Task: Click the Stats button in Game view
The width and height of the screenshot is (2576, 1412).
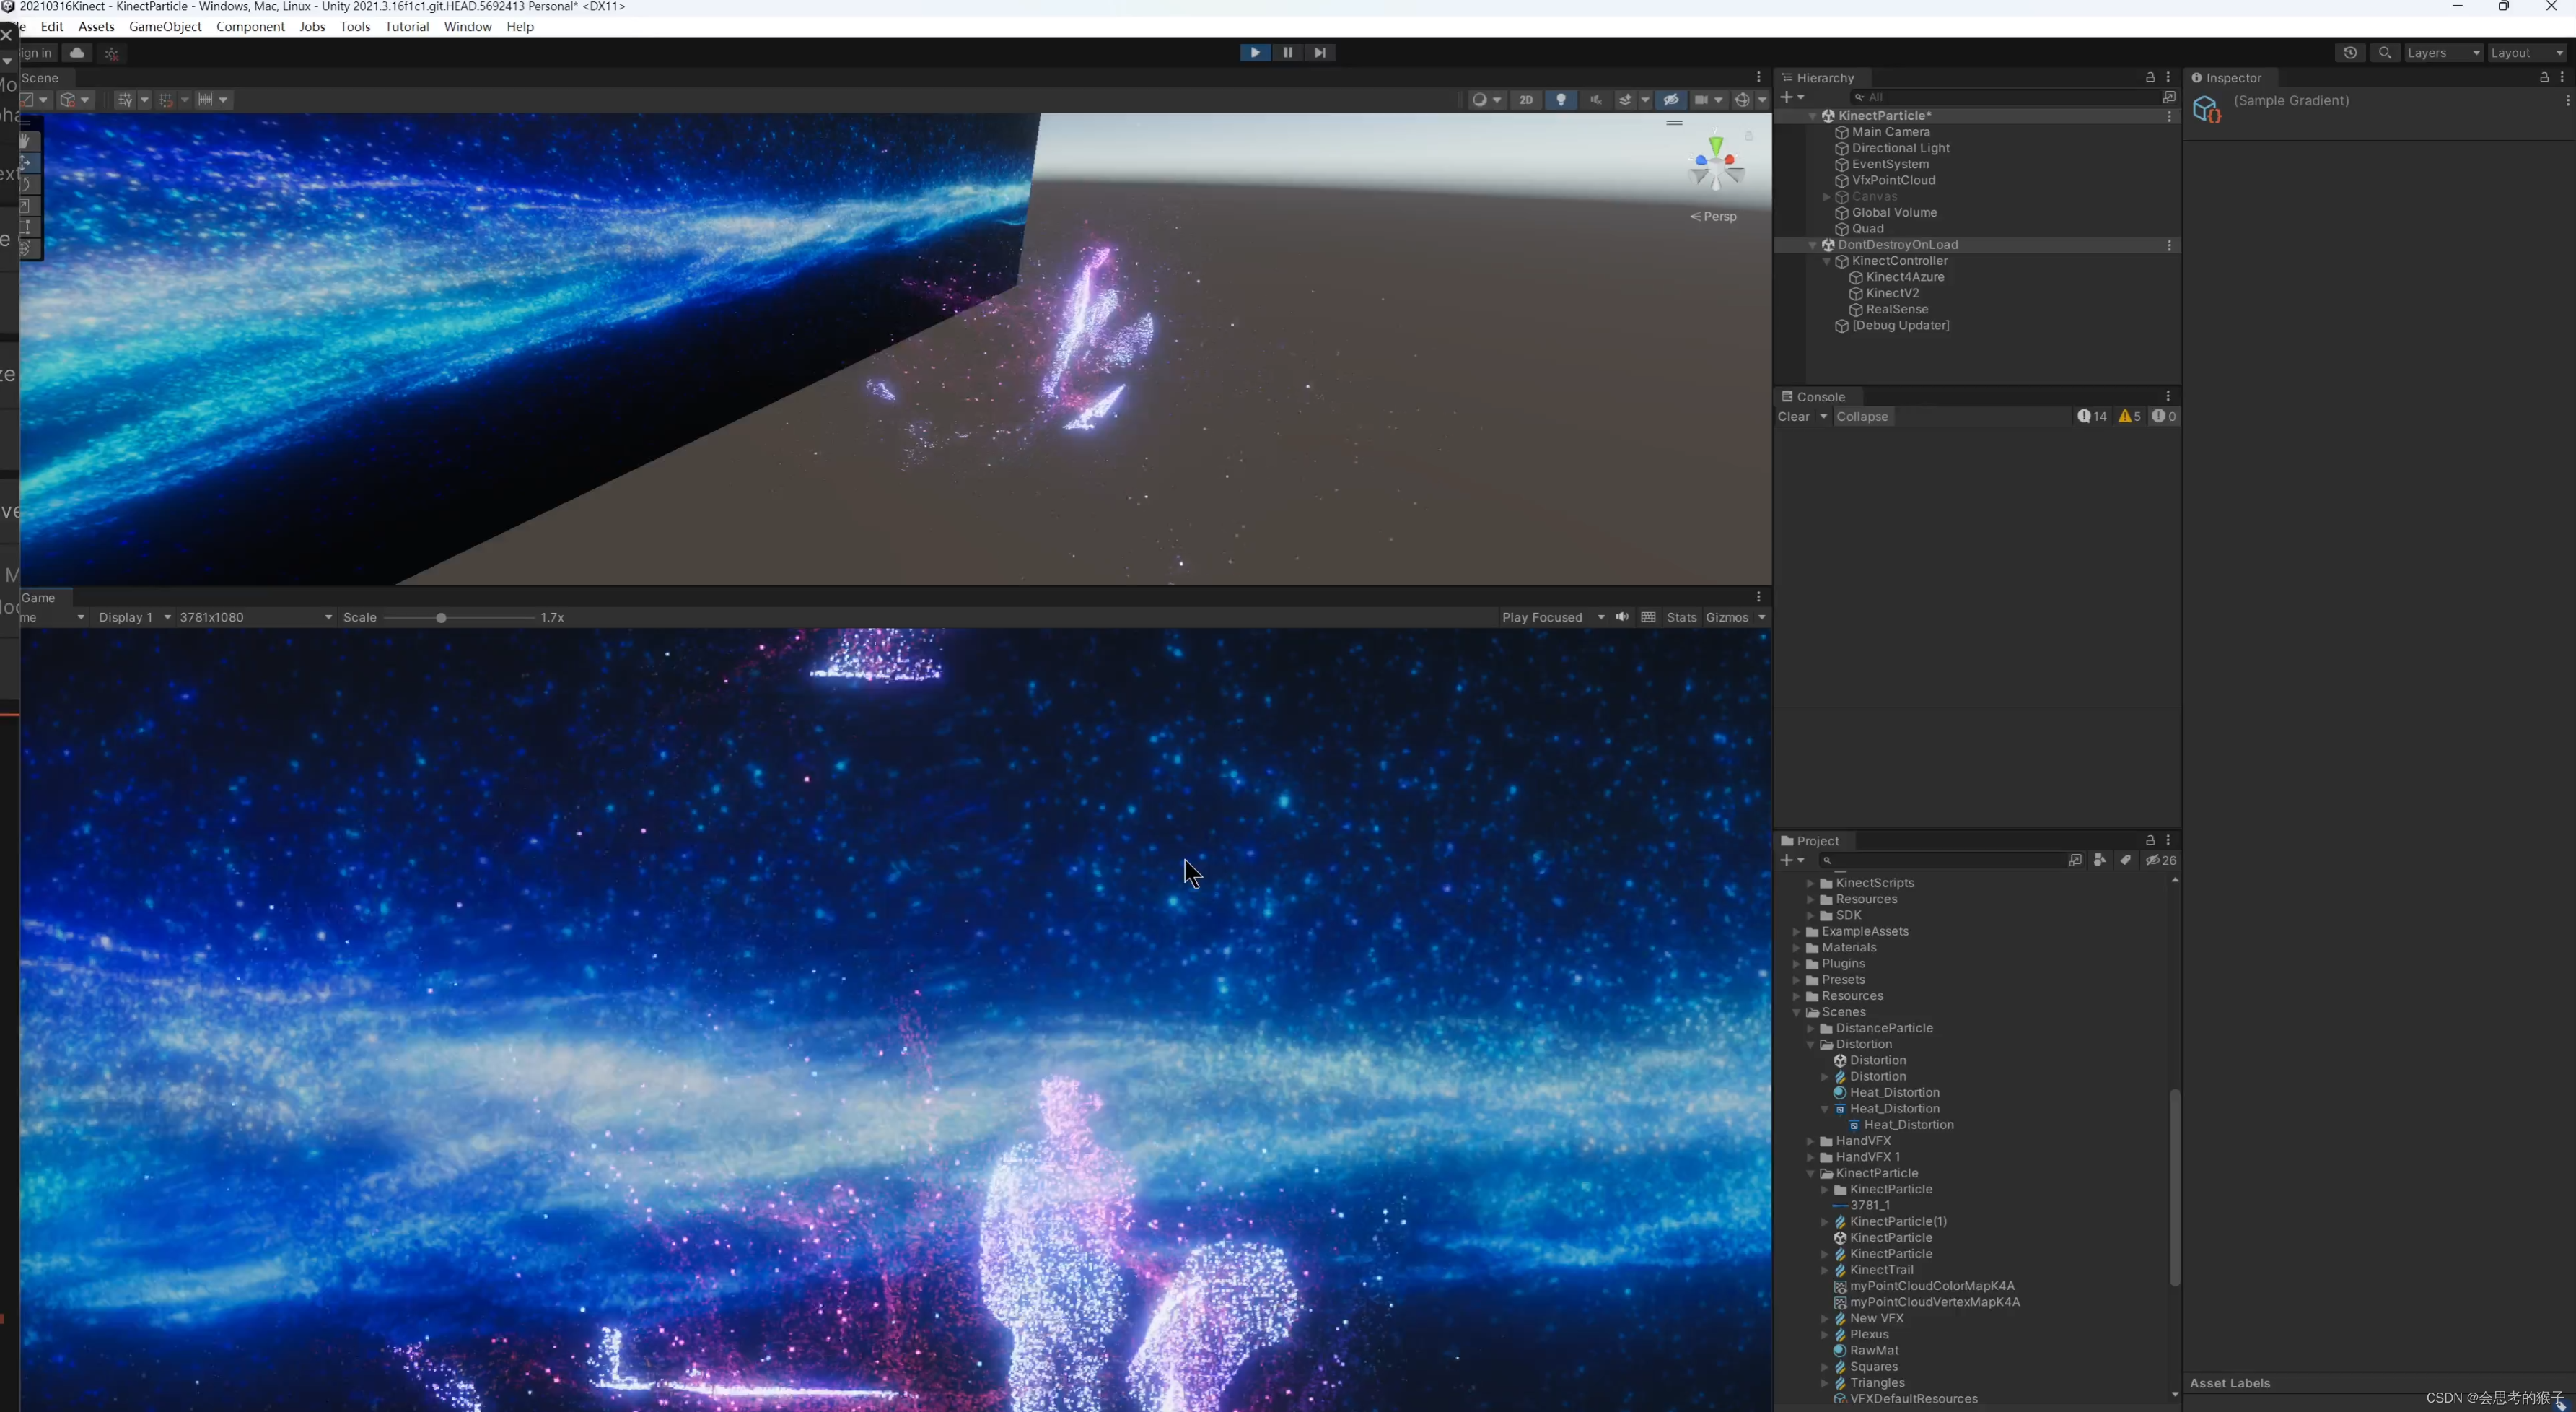Action: click(x=1681, y=616)
